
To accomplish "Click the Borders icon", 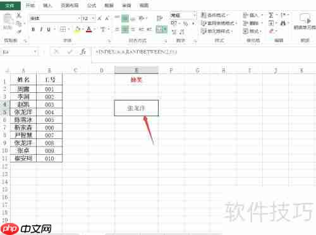I will tap(63, 29).
